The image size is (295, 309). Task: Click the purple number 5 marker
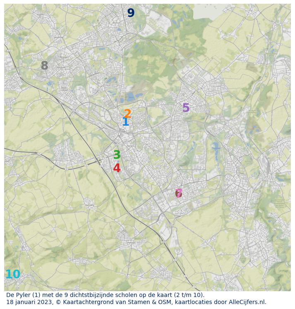[186, 108]
